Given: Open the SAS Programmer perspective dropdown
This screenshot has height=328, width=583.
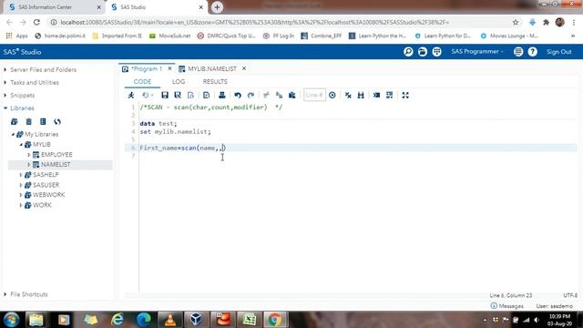Looking at the screenshot, I should [477, 52].
